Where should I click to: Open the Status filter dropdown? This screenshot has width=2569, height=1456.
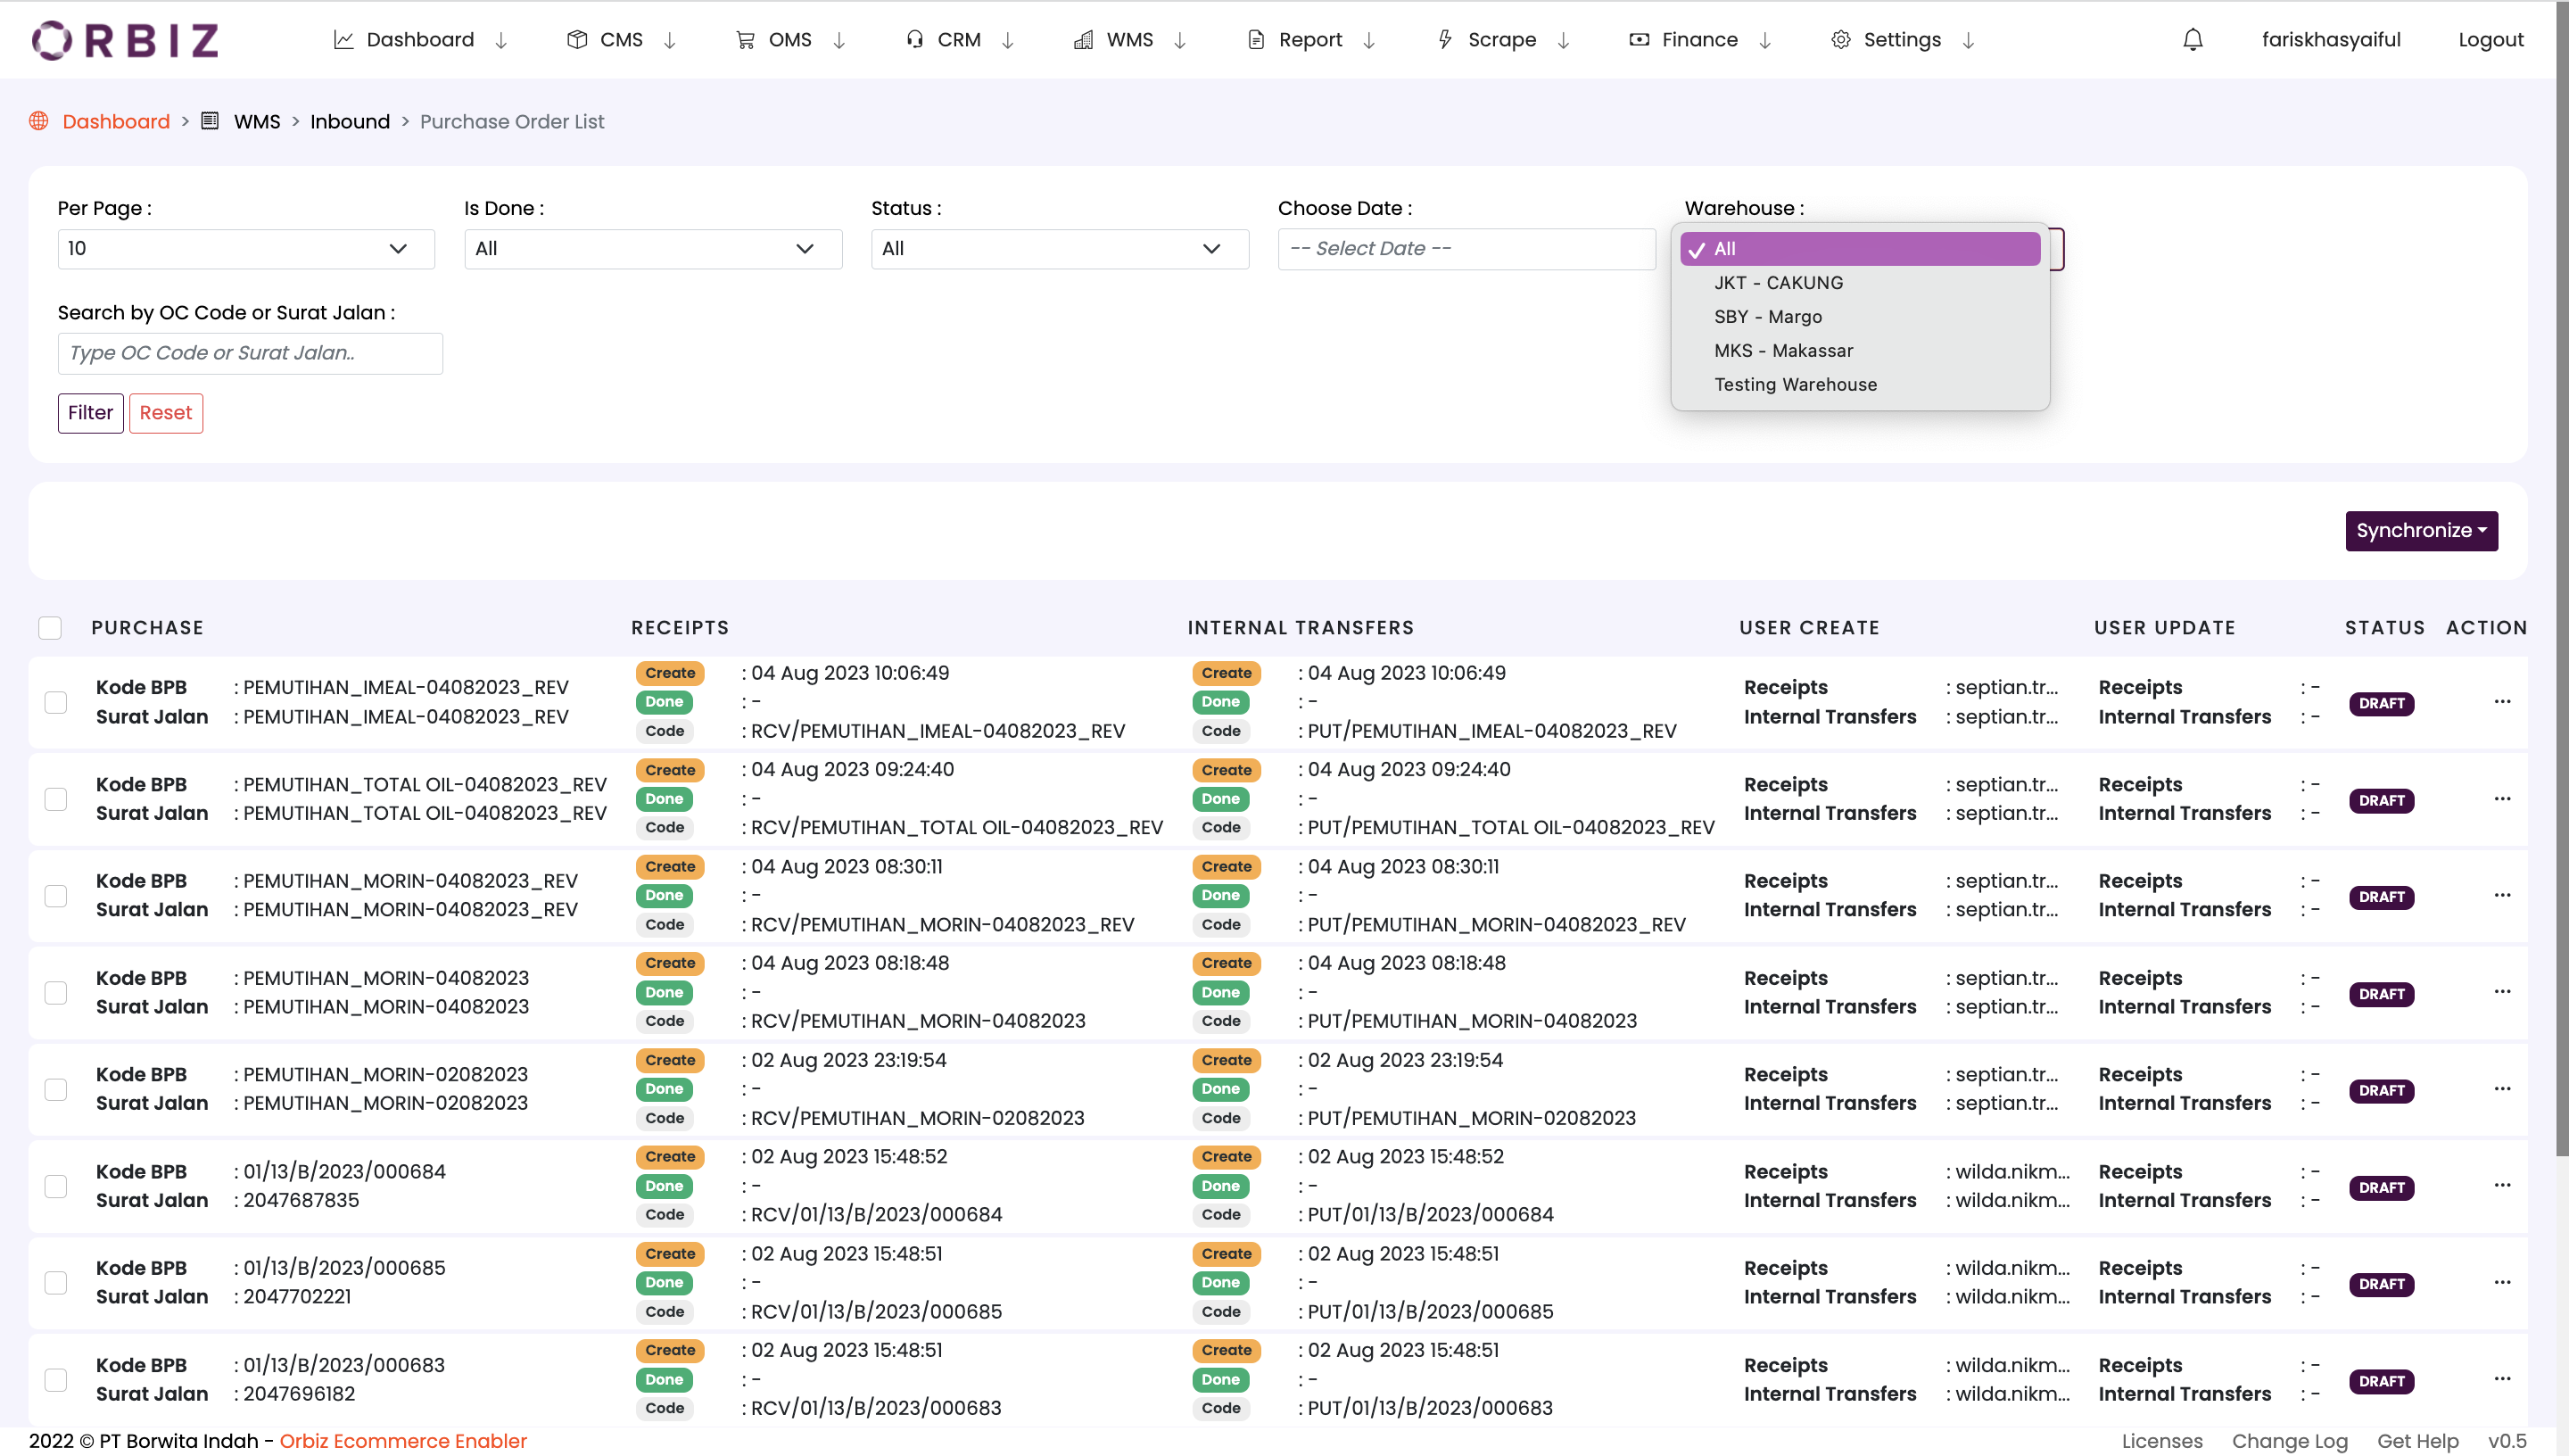pos(1060,249)
